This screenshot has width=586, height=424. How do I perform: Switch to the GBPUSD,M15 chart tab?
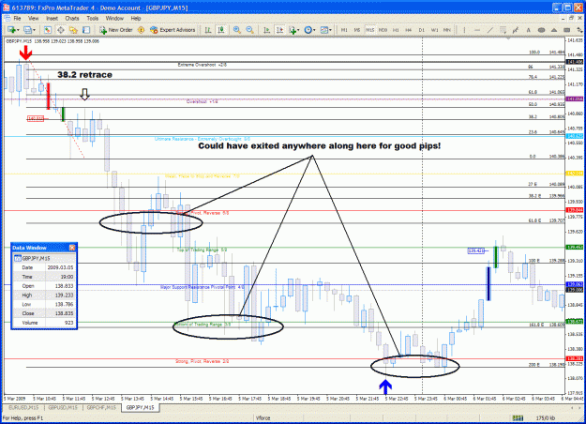point(63,407)
